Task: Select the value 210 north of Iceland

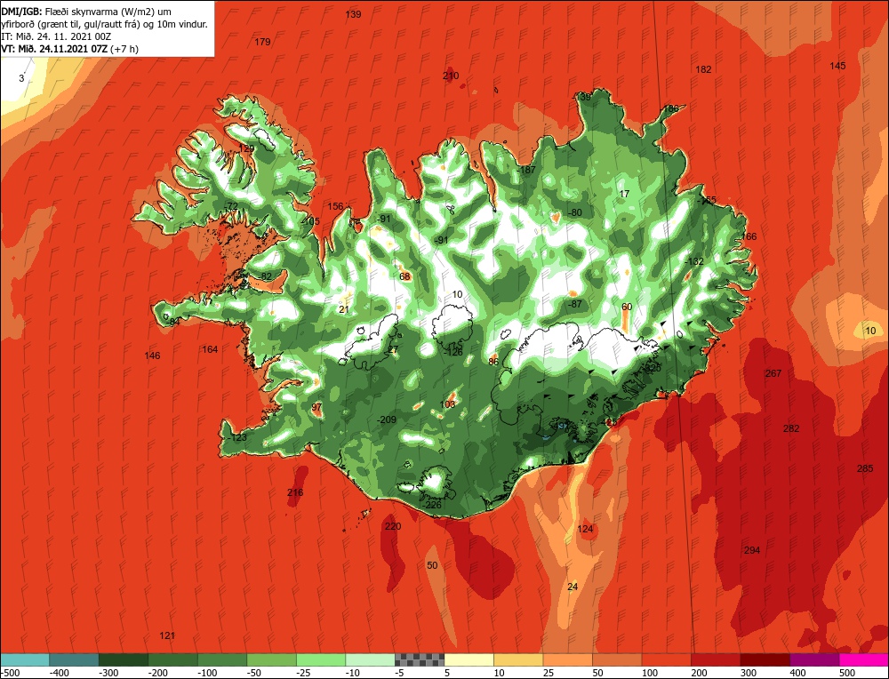Action: tap(451, 76)
